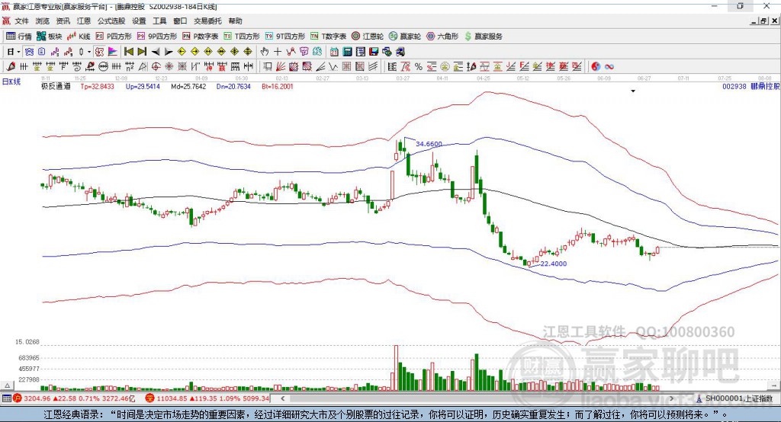Screen dimensions: 781x422
Task: Select the angle lines drawing tool
Action: pos(320,67)
